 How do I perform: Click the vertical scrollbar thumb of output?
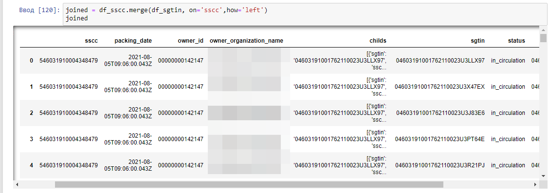coord(543,38)
